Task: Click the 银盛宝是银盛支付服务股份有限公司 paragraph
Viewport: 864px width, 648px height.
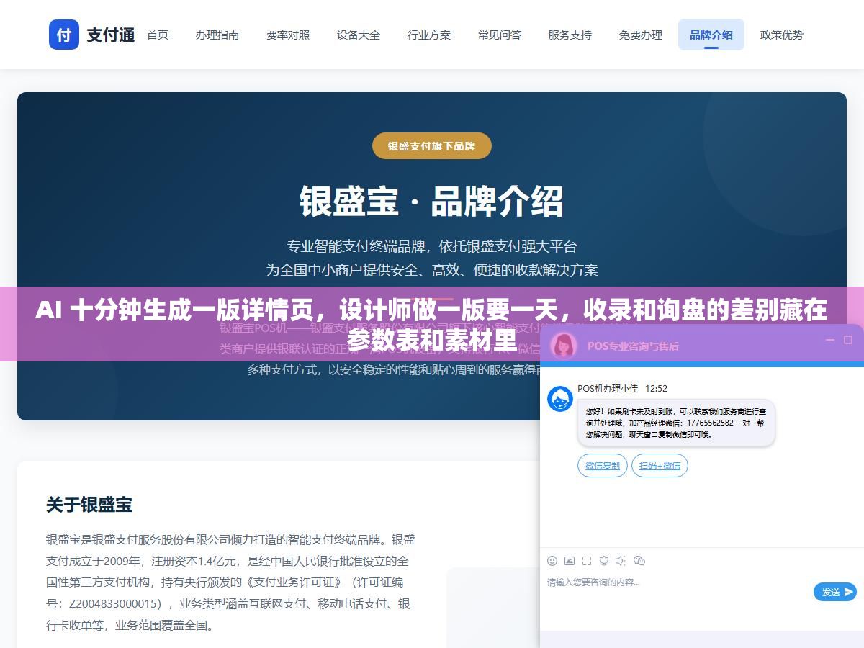Action: [230, 582]
